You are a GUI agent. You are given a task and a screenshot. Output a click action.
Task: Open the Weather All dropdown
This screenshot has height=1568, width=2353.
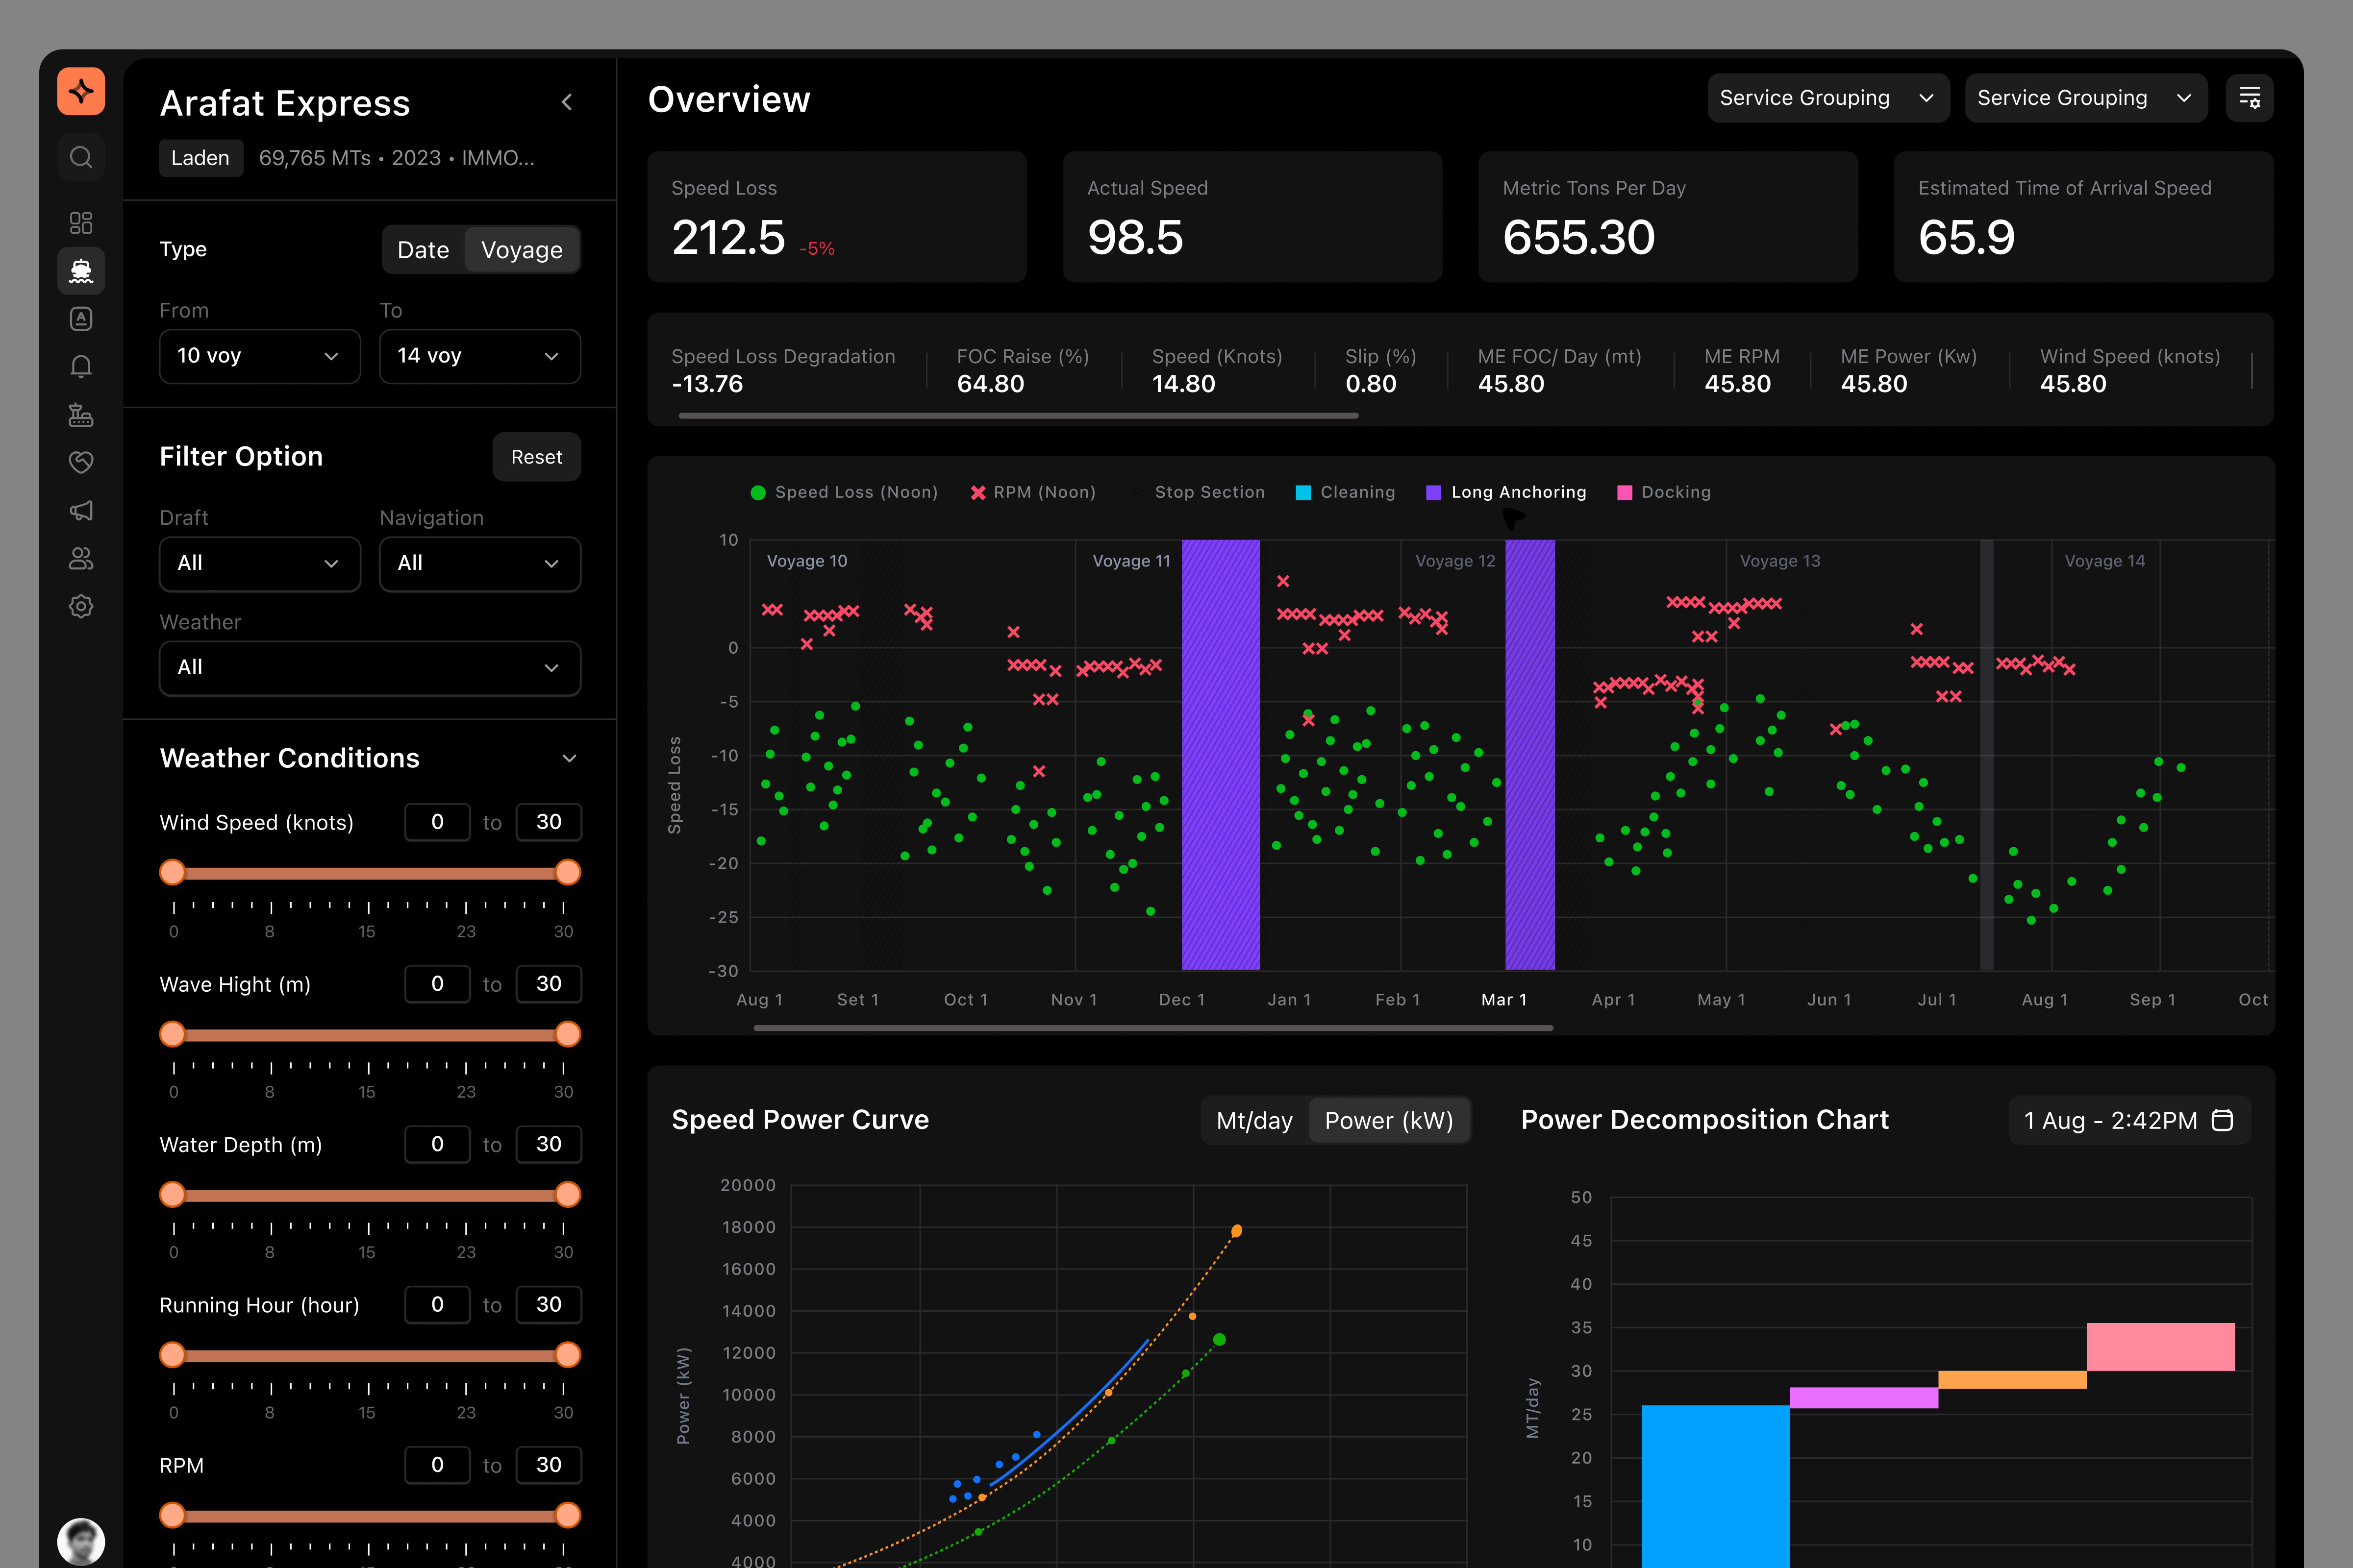coord(370,668)
